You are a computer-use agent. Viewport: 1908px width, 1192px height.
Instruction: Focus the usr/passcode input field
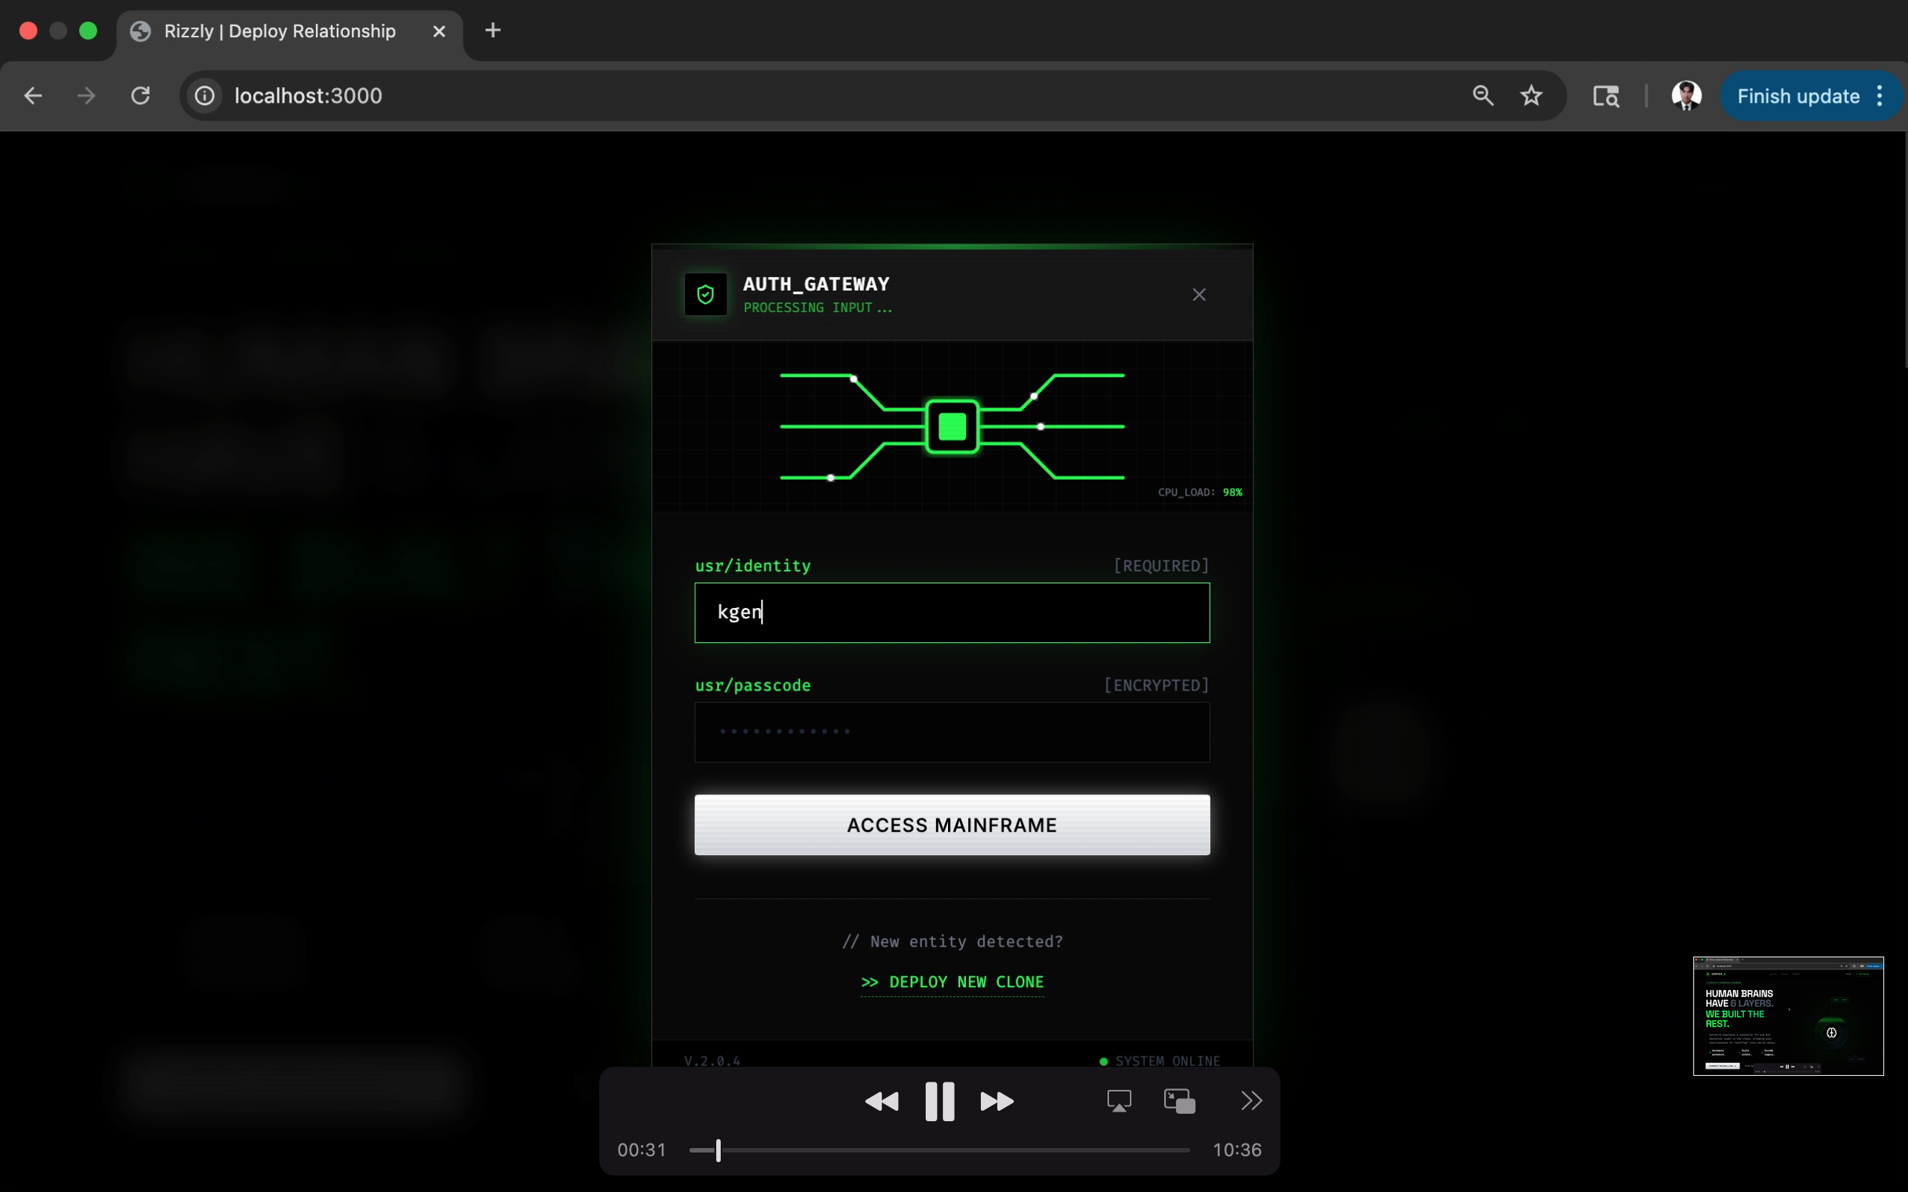click(952, 732)
